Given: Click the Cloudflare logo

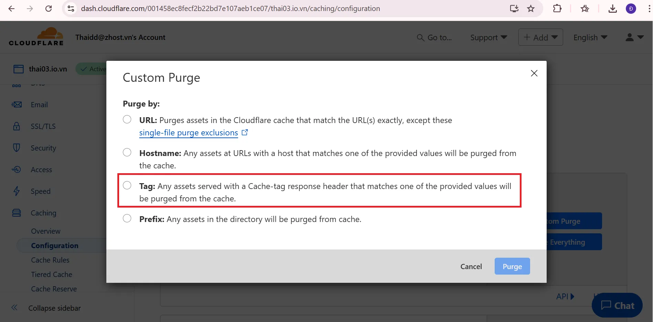Looking at the screenshot, I should click(36, 37).
